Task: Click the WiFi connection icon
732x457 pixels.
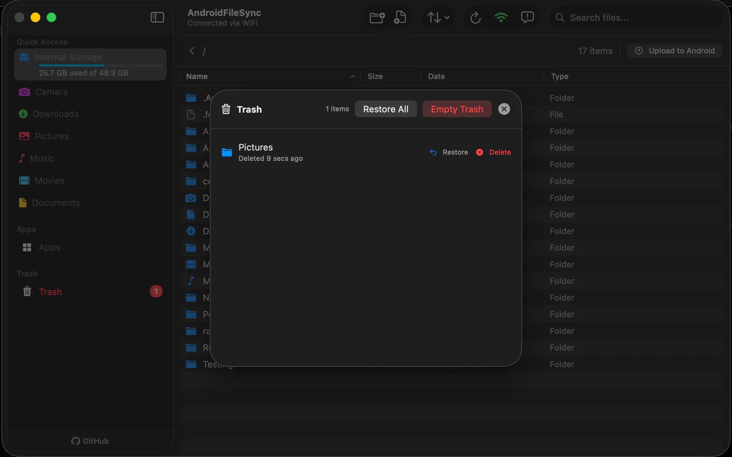Action: pos(501,17)
